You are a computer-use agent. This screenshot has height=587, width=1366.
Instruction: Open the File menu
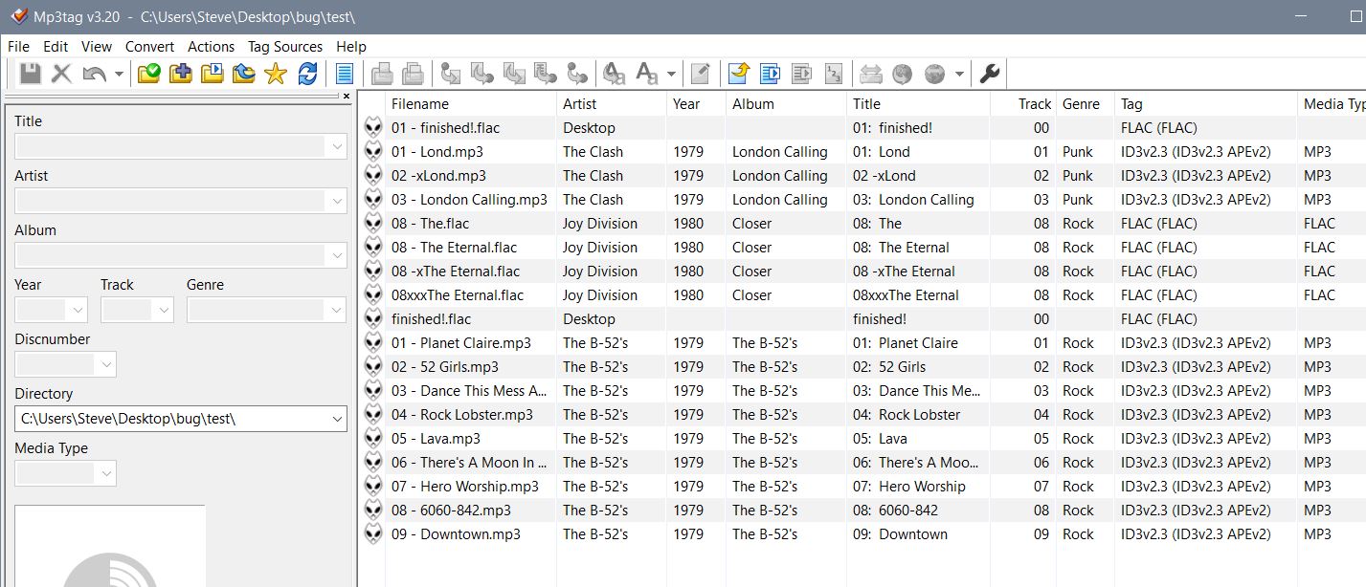point(18,46)
